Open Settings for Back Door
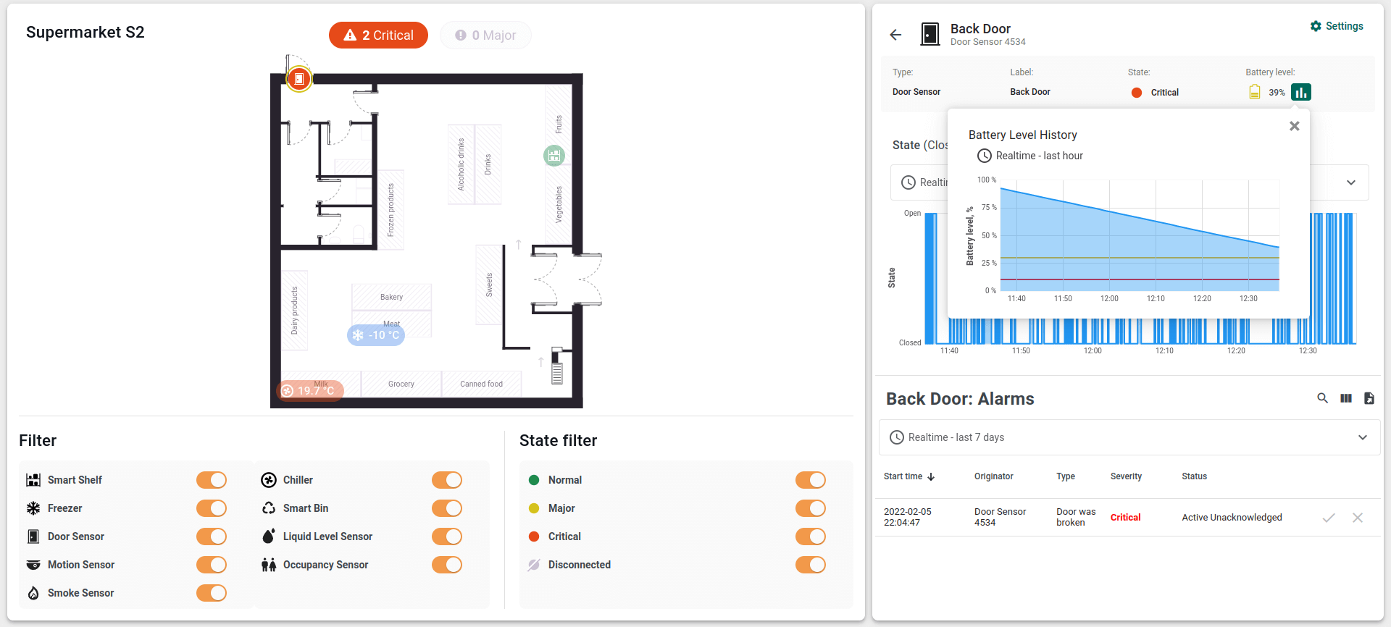Viewport: 1391px width, 627px height. point(1337,26)
